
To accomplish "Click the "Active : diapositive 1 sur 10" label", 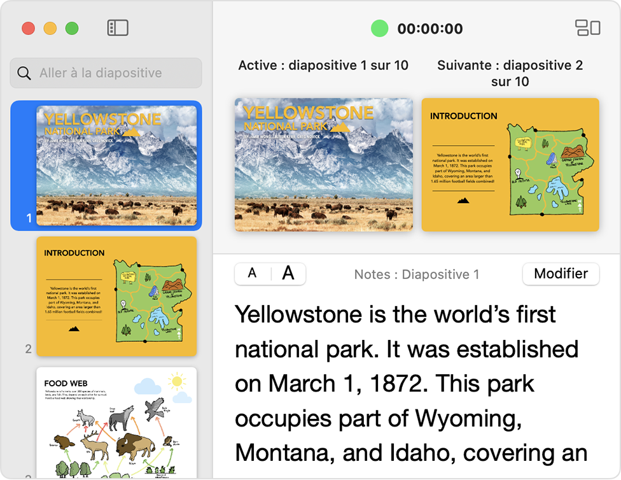I will (x=323, y=66).
